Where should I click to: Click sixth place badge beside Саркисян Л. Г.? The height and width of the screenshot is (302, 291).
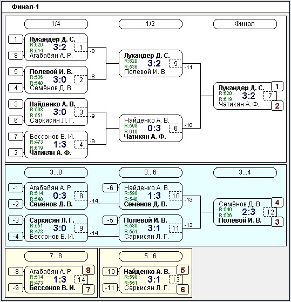point(182,290)
